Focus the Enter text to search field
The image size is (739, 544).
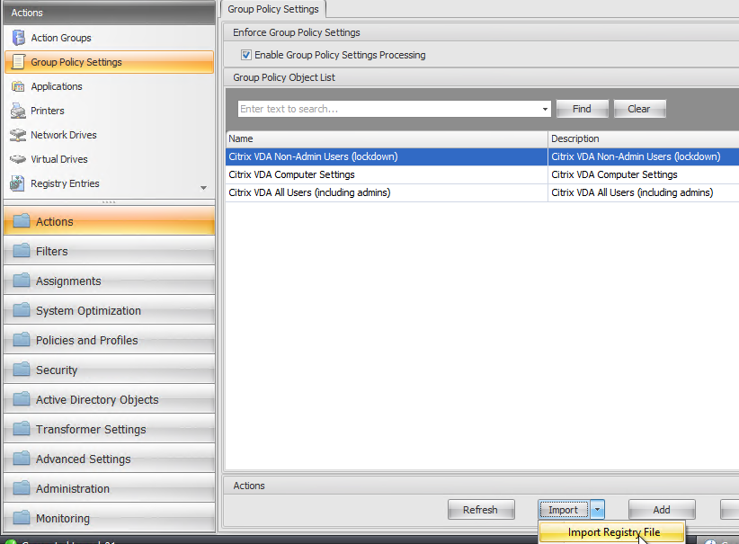coord(388,109)
